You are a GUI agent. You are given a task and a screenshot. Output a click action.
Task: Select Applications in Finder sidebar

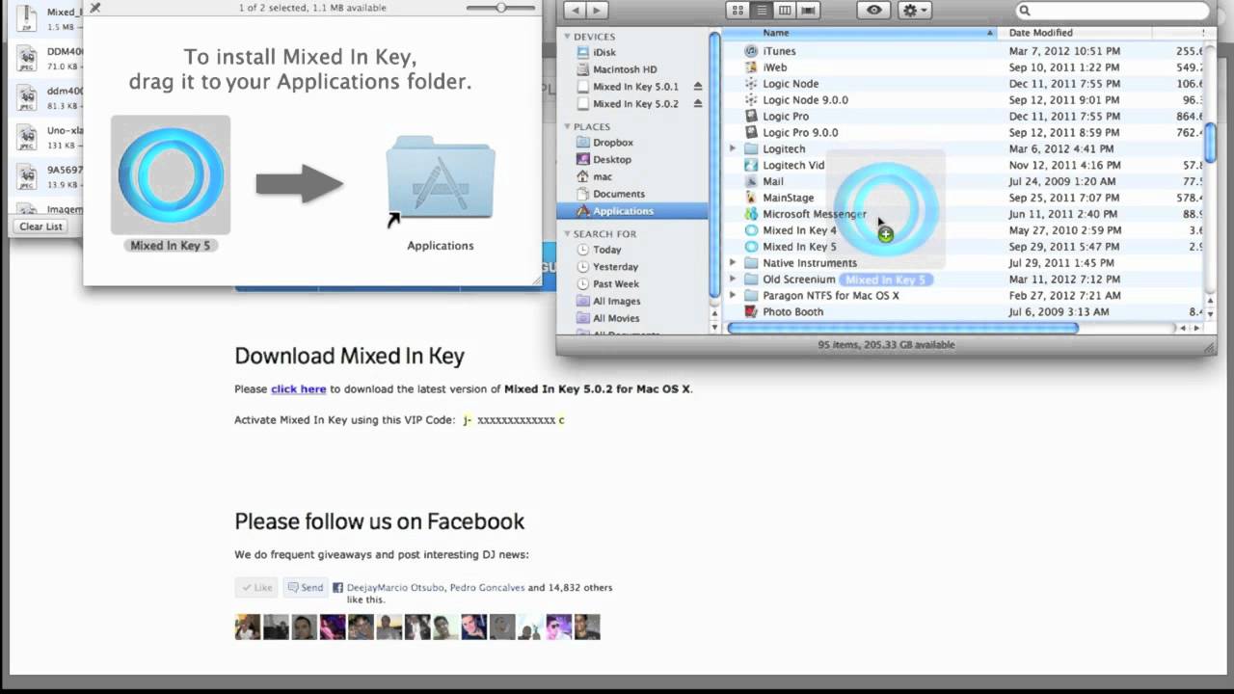(x=632, y=211)
